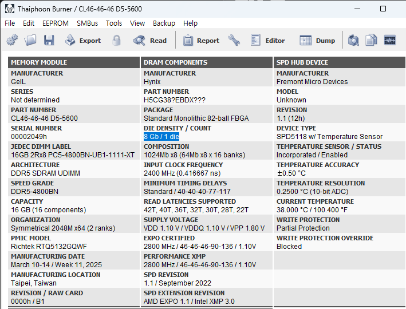Click the 'DDR5-4800BN' speed grade value
The width and height of the screenshot is (406, 309).
coord(34,192)
